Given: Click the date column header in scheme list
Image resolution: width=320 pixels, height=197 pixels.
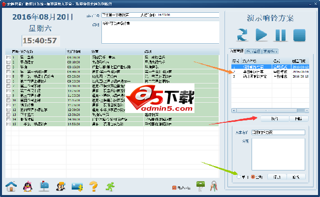Looking at the screenshot, I should (x=300, y=61).
